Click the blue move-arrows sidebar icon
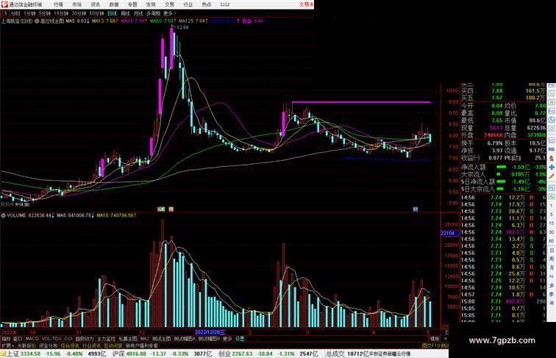Screen dimensions: 556x358 552,167
